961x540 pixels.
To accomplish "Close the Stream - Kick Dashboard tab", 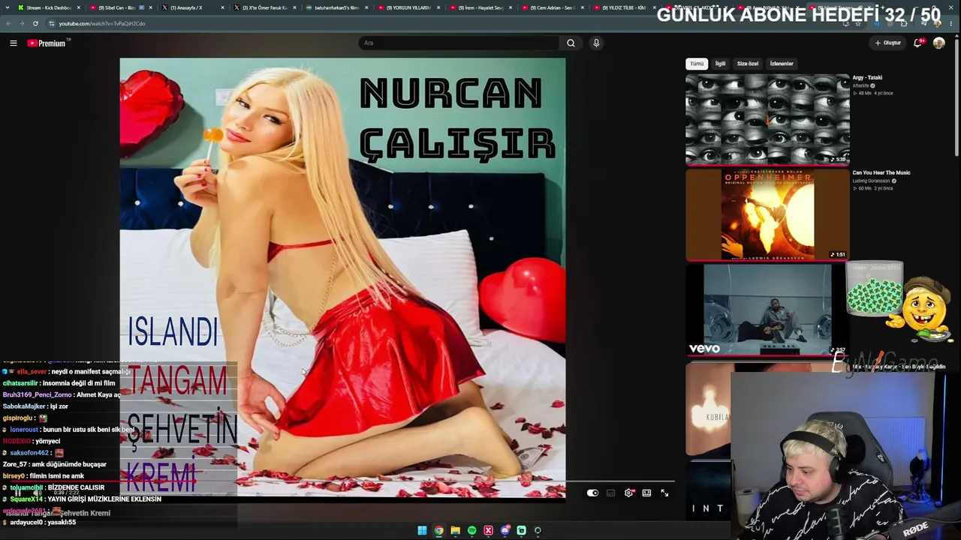I will (78, 7).
